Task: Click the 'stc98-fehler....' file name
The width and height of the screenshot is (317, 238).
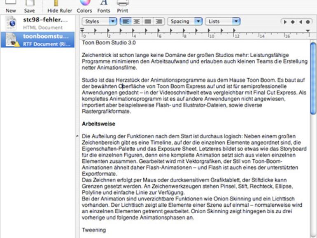Action: pos(45,20)
